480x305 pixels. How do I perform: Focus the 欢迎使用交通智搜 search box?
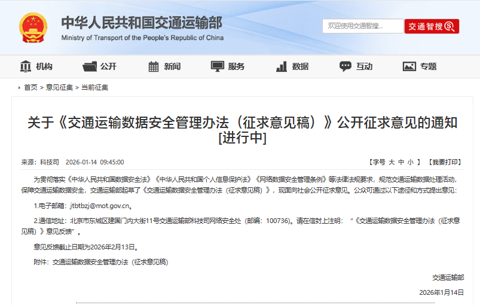tap(363, 26)
